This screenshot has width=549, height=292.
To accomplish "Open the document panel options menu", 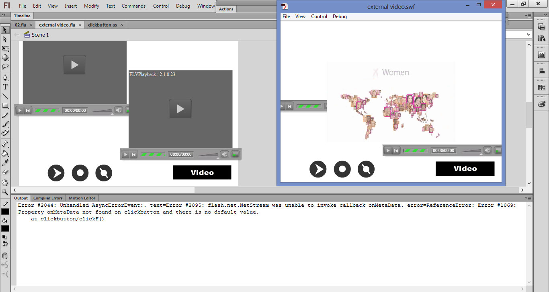I will click(528, 16).
